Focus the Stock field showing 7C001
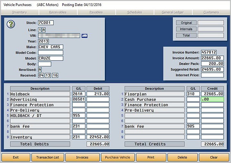The height and width of the screenshot is (163, 231). [x=46, y=23]
